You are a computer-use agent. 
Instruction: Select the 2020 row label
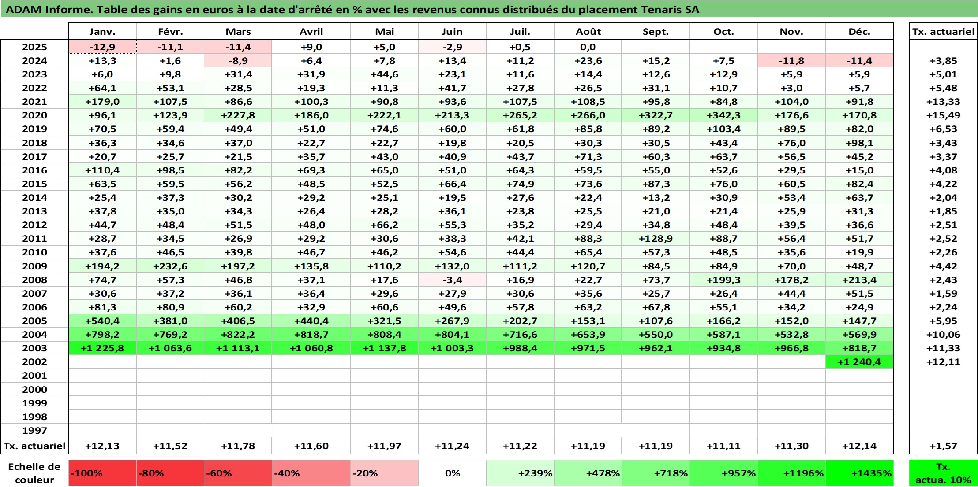[34, 115]
